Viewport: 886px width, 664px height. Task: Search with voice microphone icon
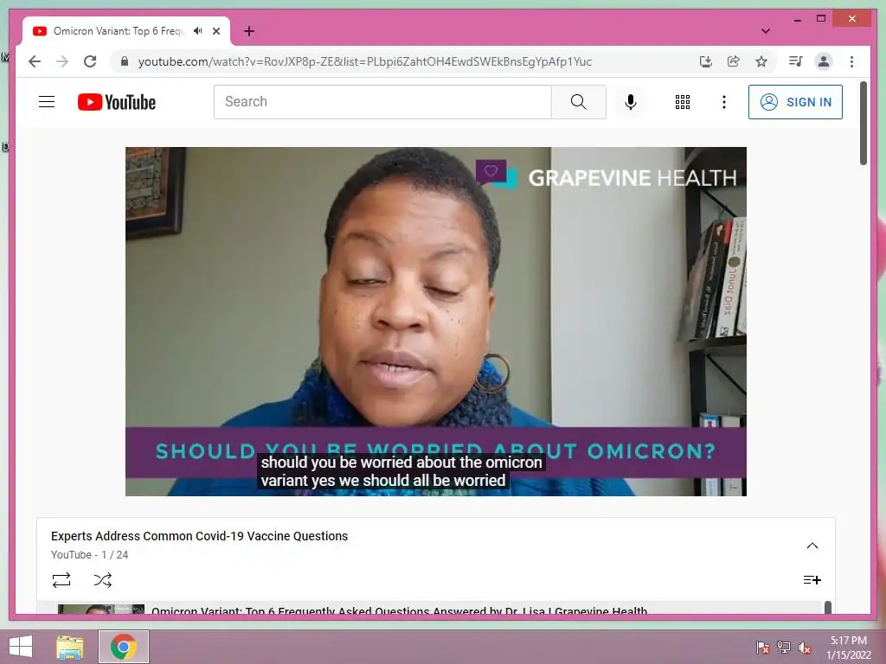(x=631, y=102)
